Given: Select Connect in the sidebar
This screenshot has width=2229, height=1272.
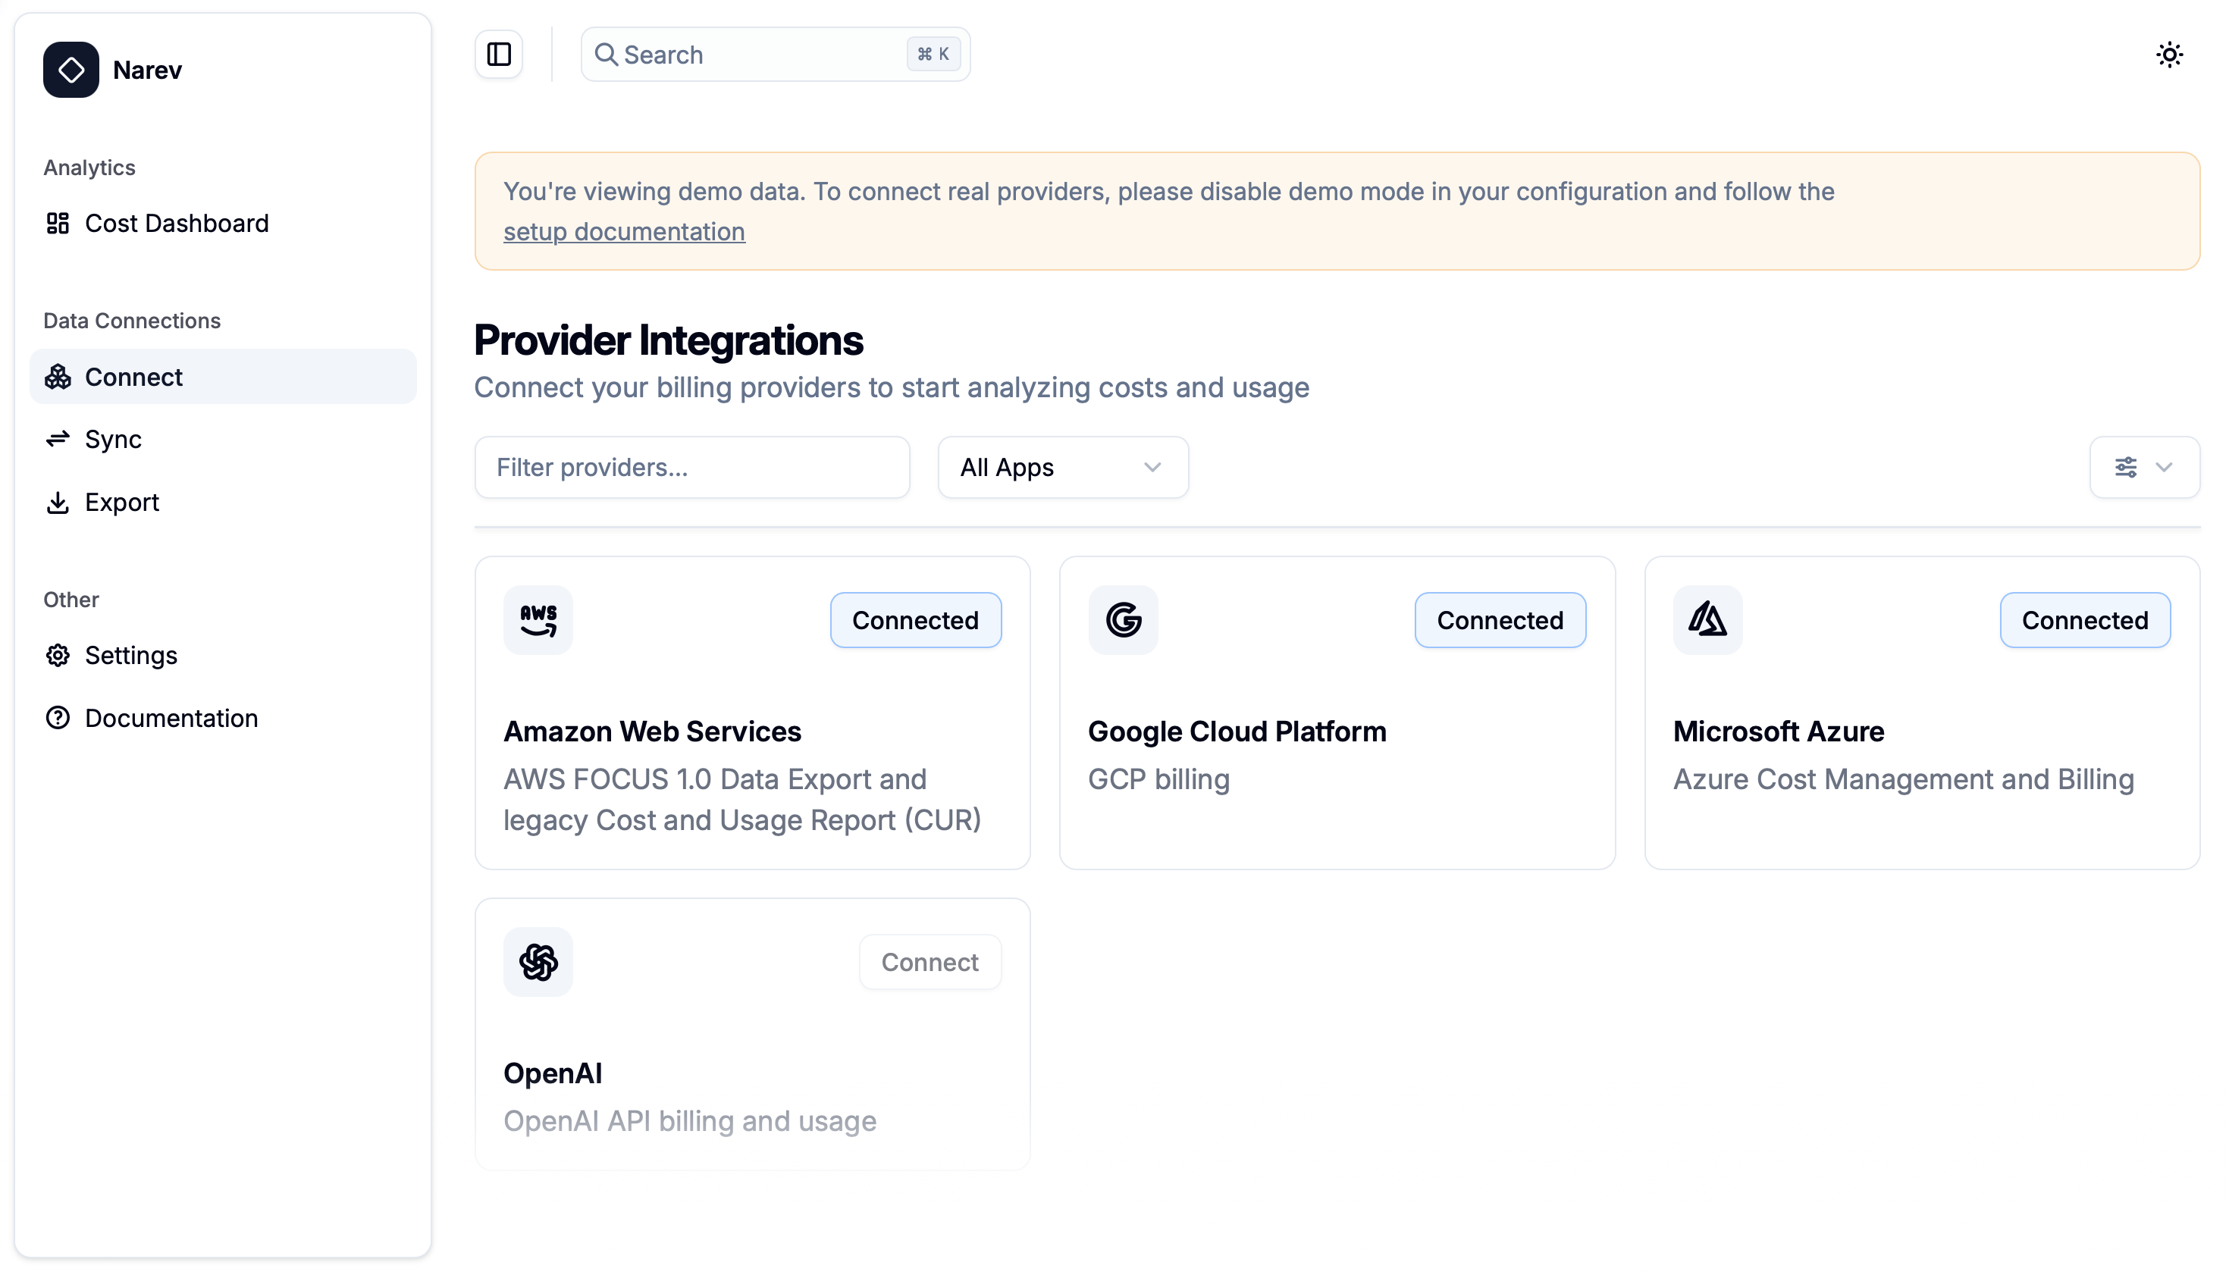Looking at the screenshot, I should point(223,378).
